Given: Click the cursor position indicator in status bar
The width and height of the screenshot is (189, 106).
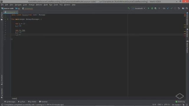Looking at the screenshot, I should (154, 105).
